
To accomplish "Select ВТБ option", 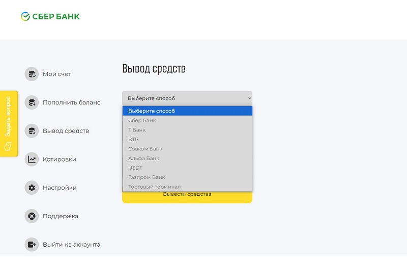I will coord(187,140).
